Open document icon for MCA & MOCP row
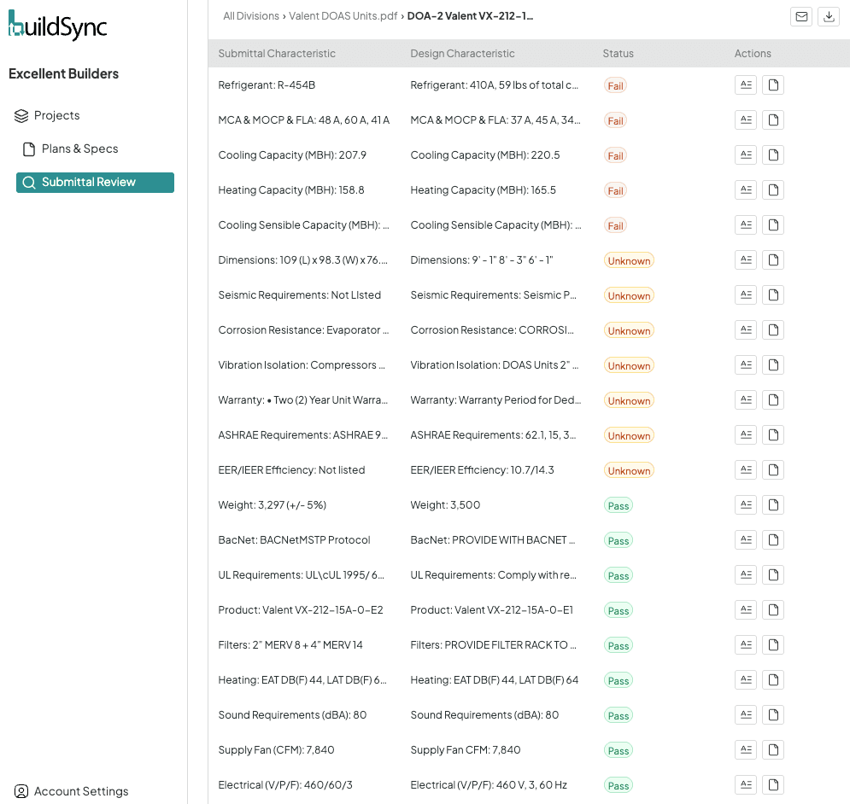The image size is (850, 804). pos(773,119)
